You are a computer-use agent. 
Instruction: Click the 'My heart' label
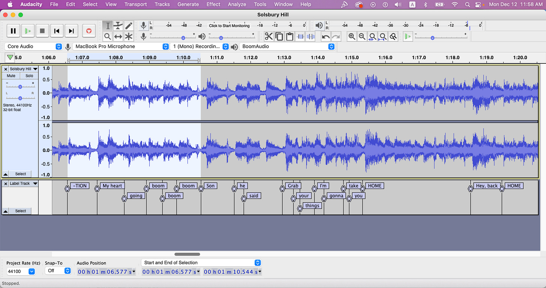(112, 186)
